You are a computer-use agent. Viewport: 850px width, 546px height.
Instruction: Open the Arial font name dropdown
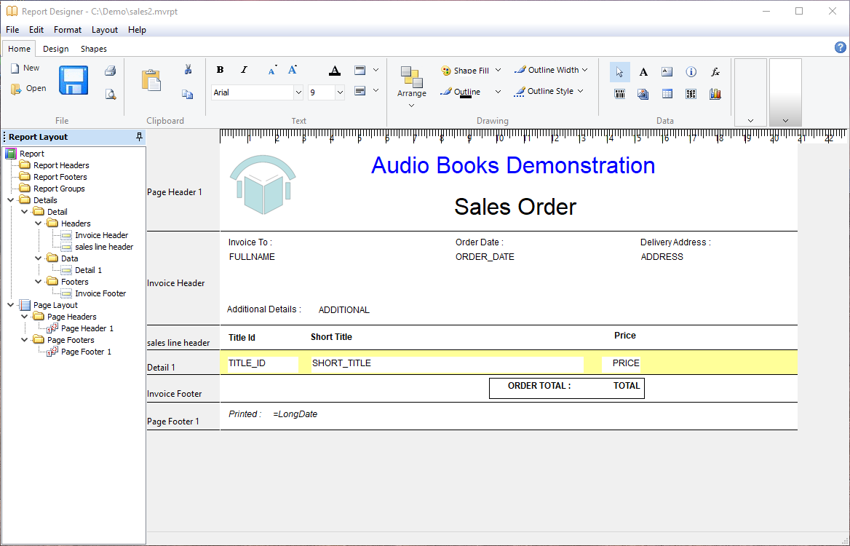(x=298, y=92)
